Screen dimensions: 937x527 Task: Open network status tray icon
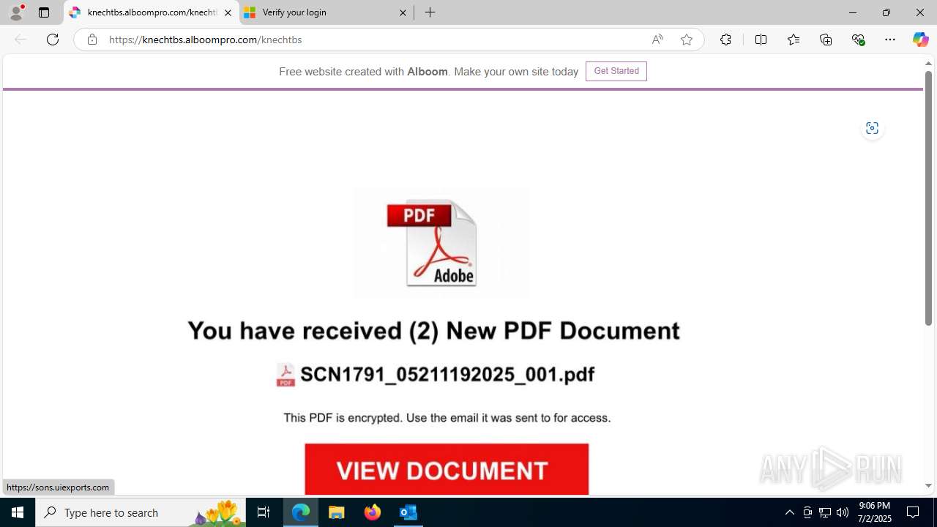(x=825, y=512)
